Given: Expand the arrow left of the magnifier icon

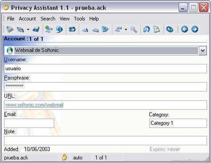Looking at the screenshot, I should 126,29.
